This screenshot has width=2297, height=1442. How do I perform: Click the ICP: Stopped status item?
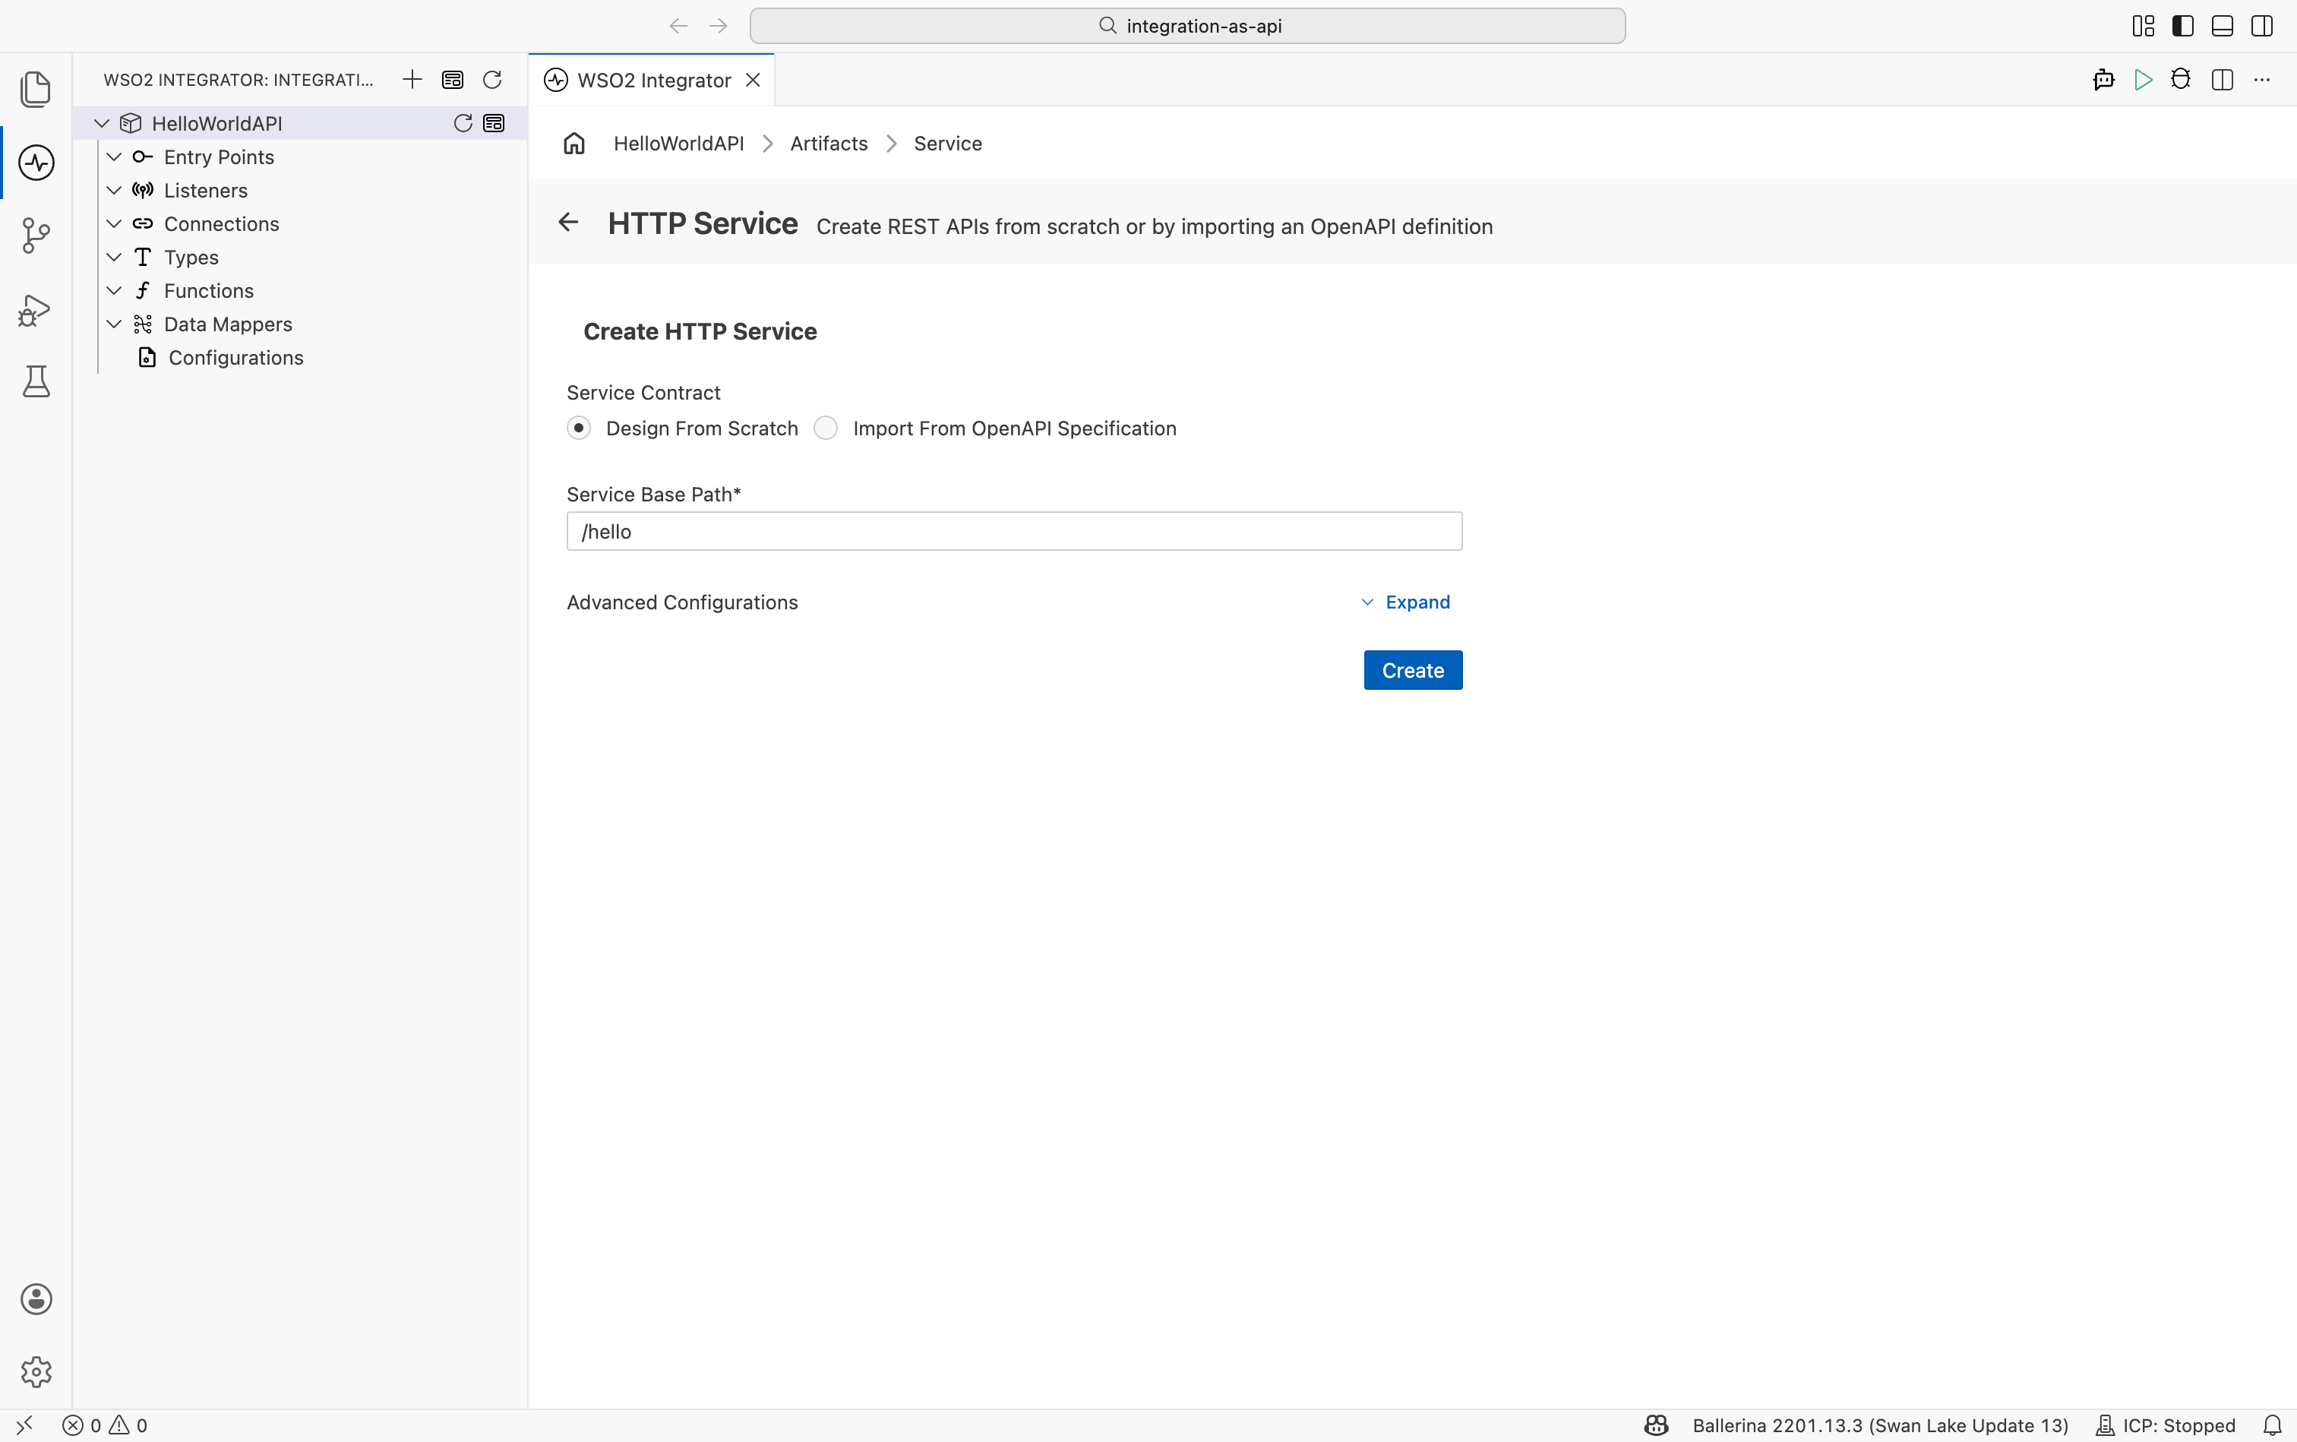pyautogui.click(x=2165, y=1425)
